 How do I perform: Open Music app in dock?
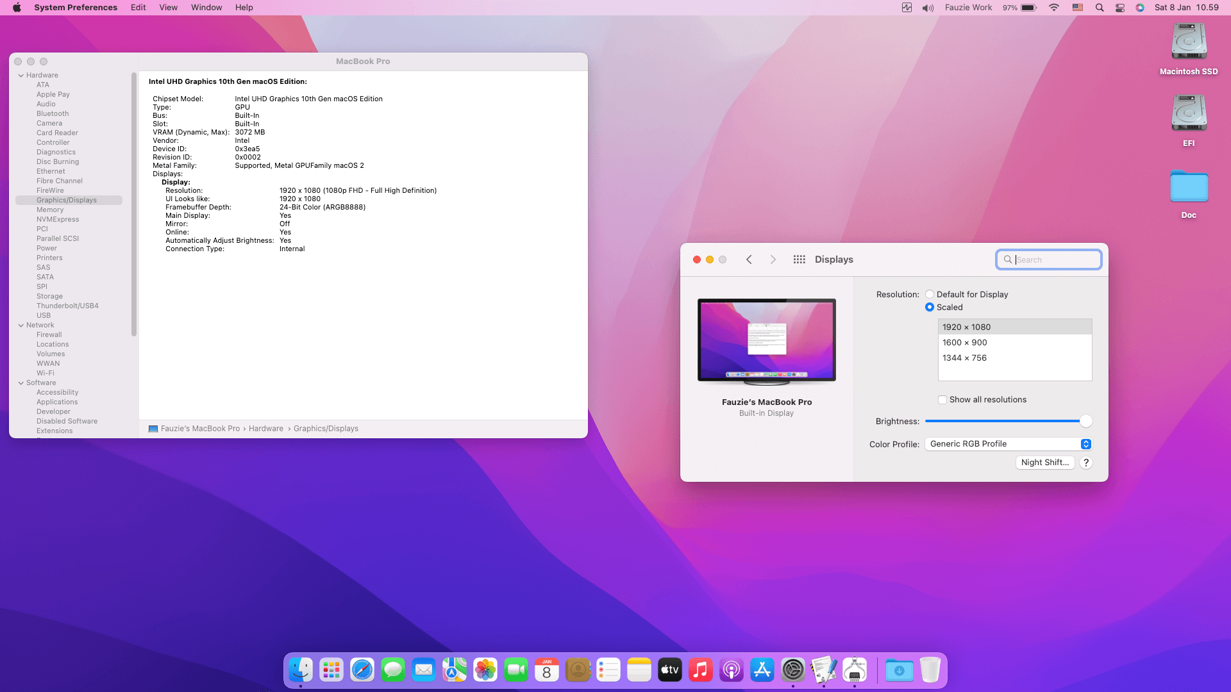(701, 670)
